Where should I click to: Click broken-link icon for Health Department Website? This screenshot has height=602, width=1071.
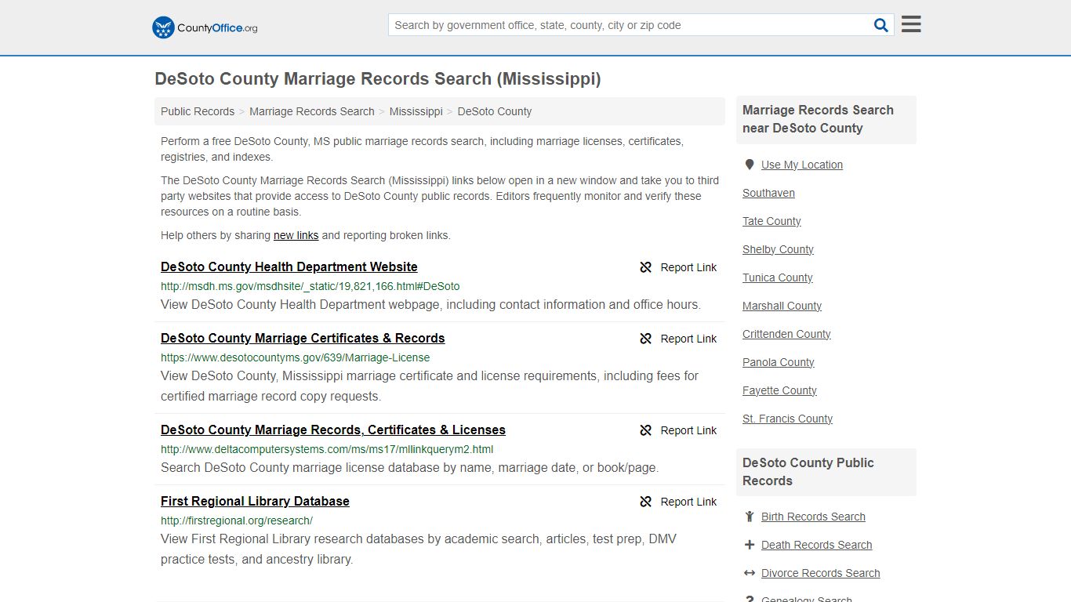646,267
